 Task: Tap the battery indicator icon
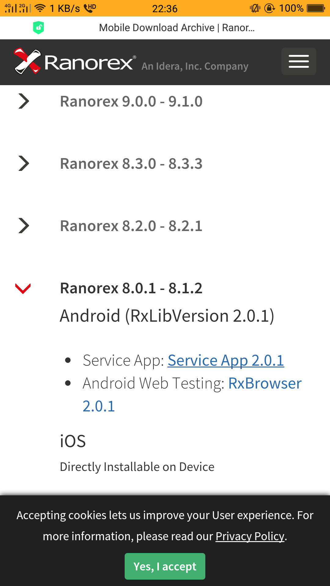pos(316,8)
